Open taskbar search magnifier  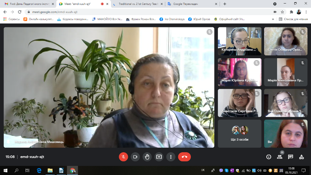[x=16, y=170]
